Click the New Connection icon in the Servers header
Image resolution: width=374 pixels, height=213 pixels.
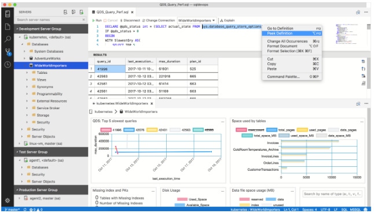tap(65, 12)
